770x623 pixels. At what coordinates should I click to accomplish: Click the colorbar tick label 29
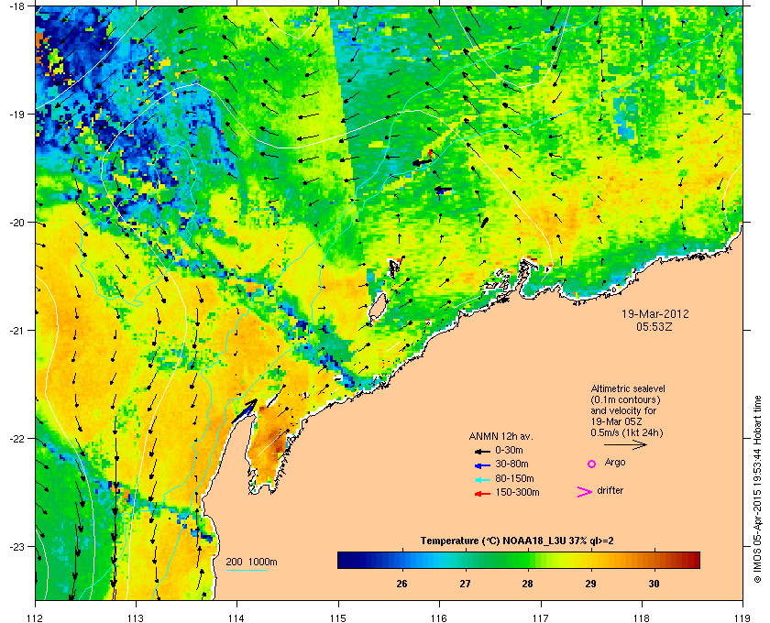590,585
